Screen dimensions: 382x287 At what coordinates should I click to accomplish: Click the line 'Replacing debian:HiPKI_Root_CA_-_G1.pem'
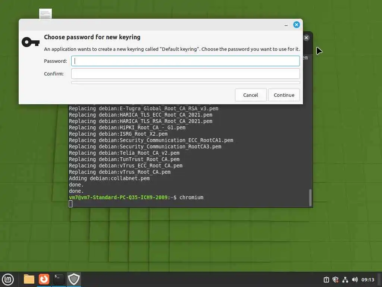click(127, 128)
